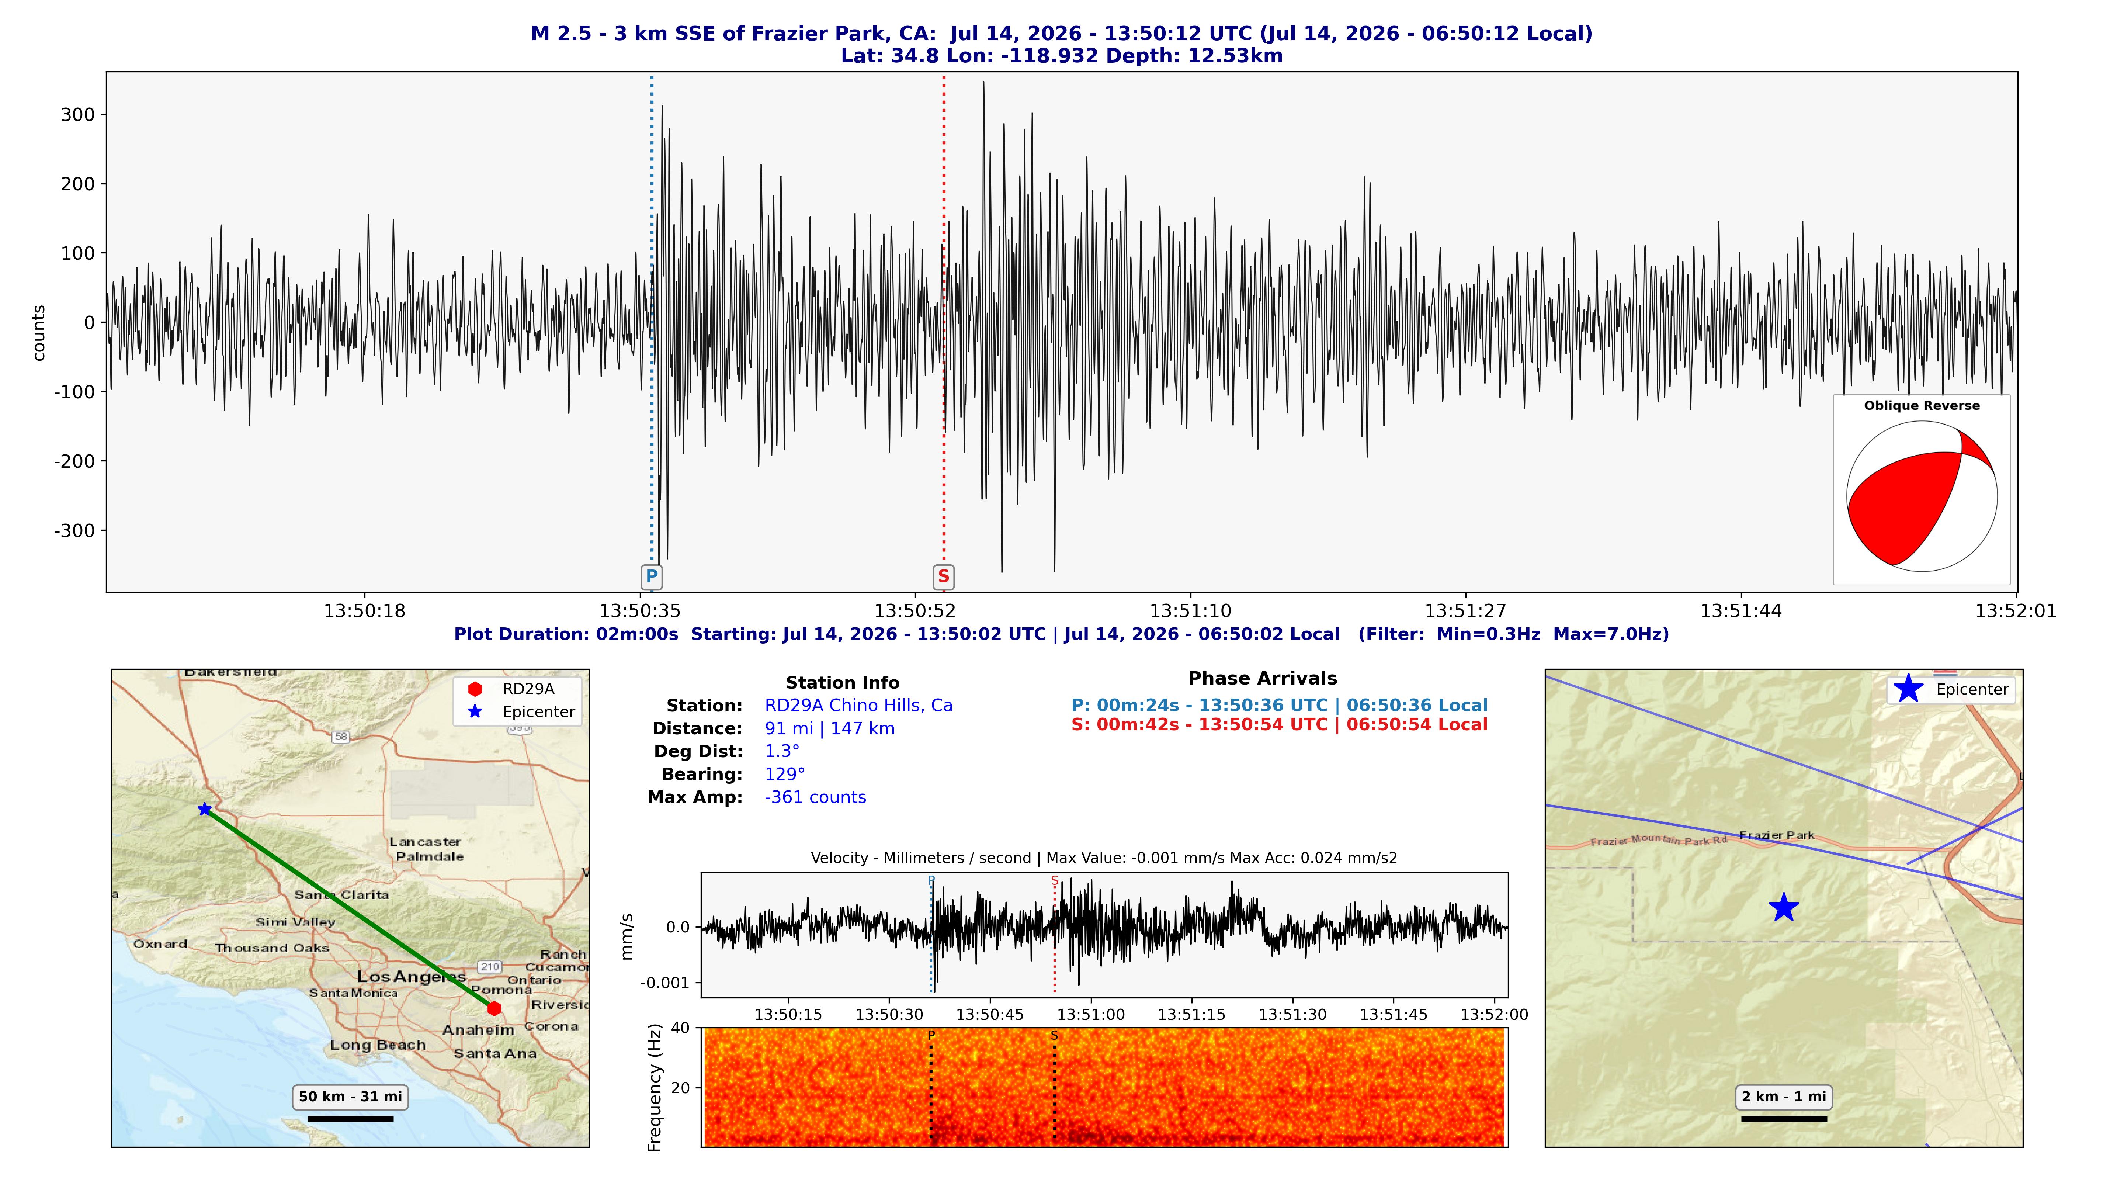Click the "-300" tick on the counts axis
Image resolution: width=2124 pixels, height=1195 pixels.
[x=74, y=530]
